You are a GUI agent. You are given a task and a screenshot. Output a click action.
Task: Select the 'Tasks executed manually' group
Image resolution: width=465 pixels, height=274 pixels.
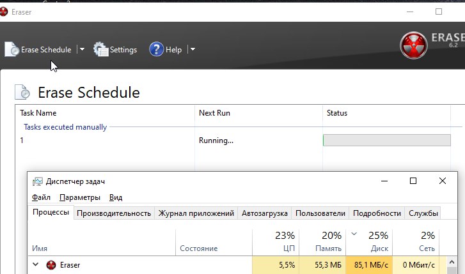(65, 127)
